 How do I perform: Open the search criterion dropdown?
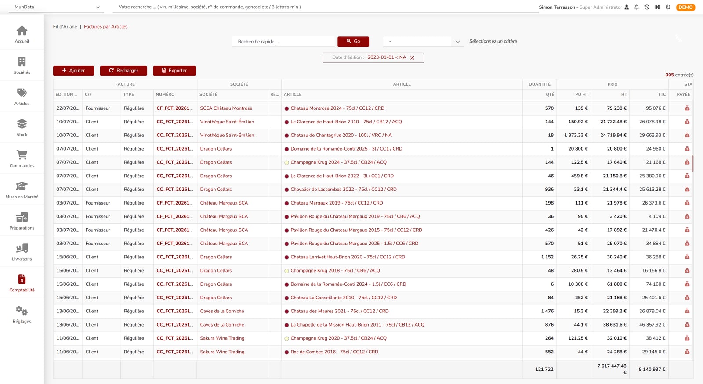[424, 41]
